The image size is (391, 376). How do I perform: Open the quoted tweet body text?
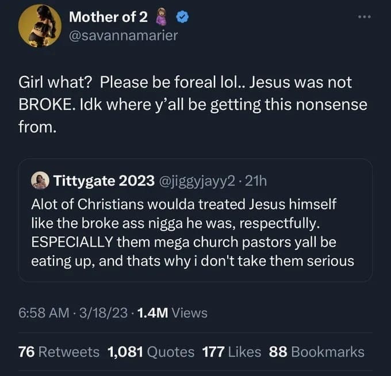(193, 232)
